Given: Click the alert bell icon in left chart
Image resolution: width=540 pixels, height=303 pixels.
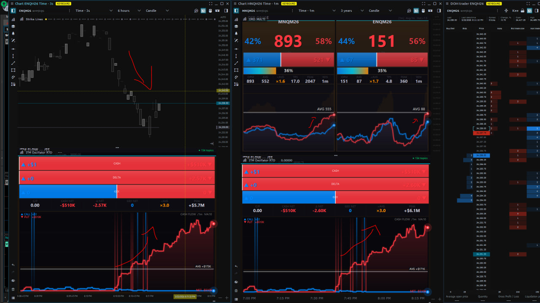Looking at the screenshot, I should coord(13,33).
